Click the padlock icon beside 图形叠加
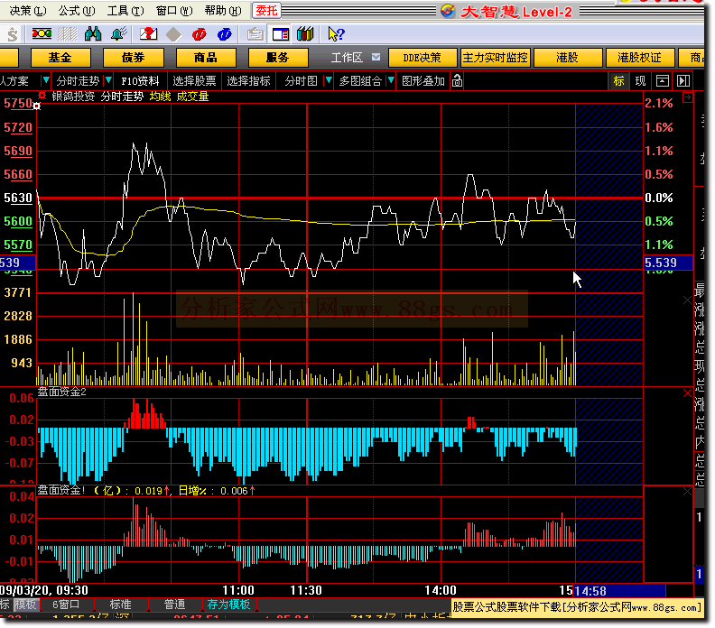Viewport: 715px width, 628px height. (458, 81)
